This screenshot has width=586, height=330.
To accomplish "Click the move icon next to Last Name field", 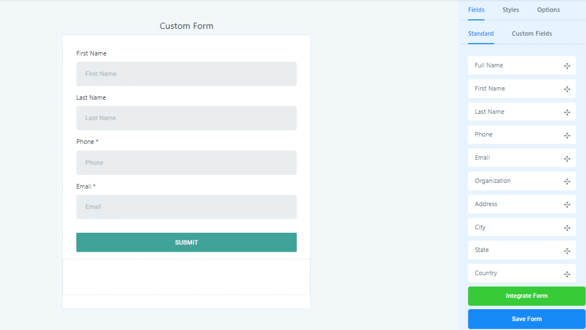I will (567, 112).
